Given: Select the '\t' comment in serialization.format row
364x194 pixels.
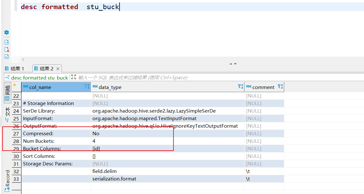Looking at the screenshot, I should tap(264, 179).
